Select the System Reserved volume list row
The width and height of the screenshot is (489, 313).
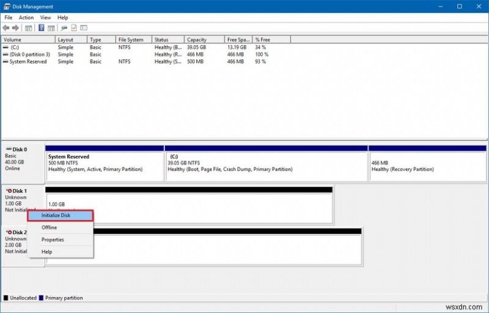(x=146, y=62)
